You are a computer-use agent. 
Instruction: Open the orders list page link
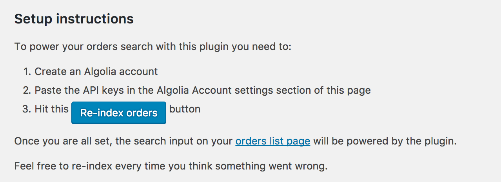point(273,141)
